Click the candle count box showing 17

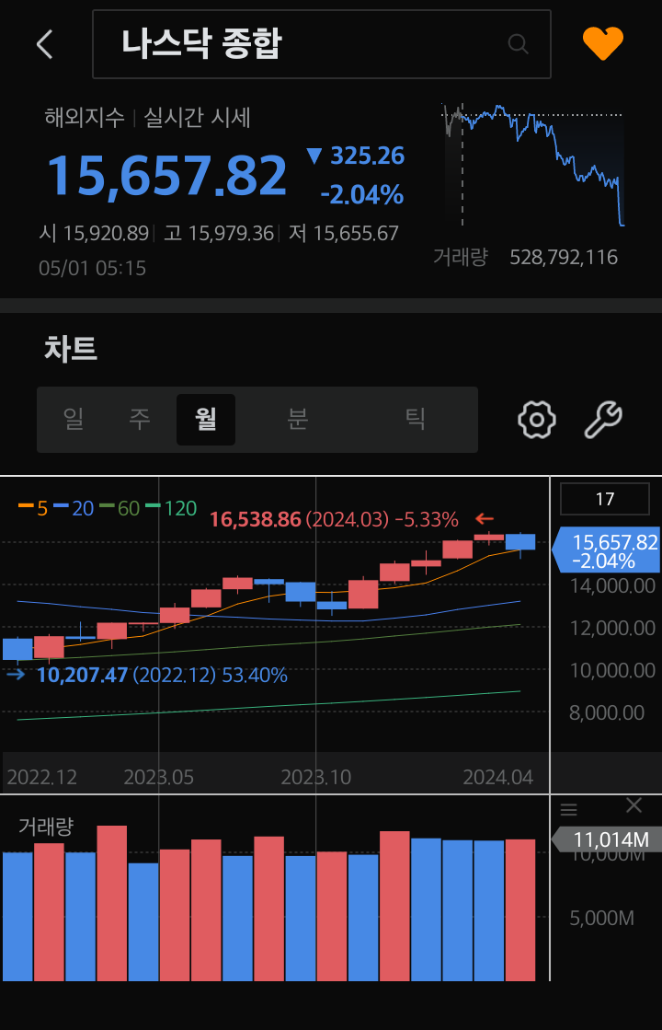click(605, 499)
